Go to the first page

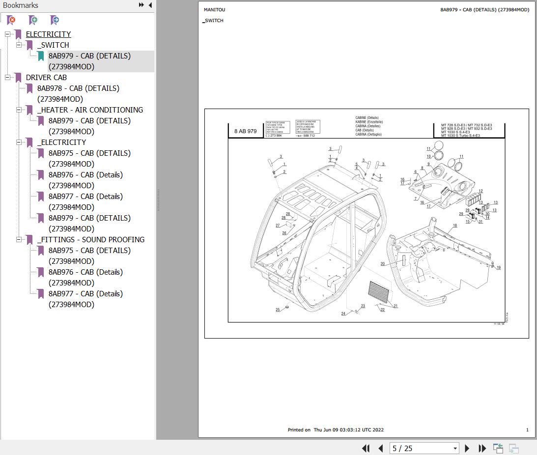point(366,448)
